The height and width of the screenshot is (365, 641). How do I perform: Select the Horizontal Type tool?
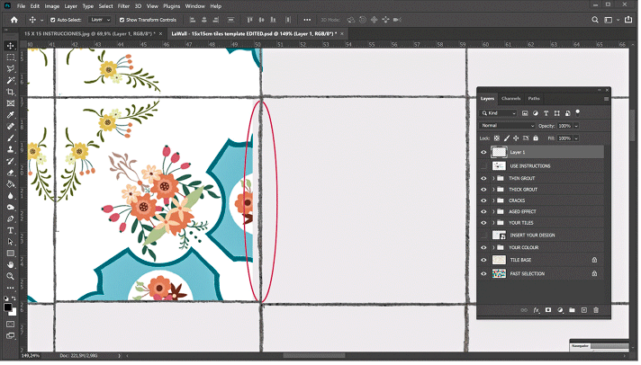[x=10, y=229]
